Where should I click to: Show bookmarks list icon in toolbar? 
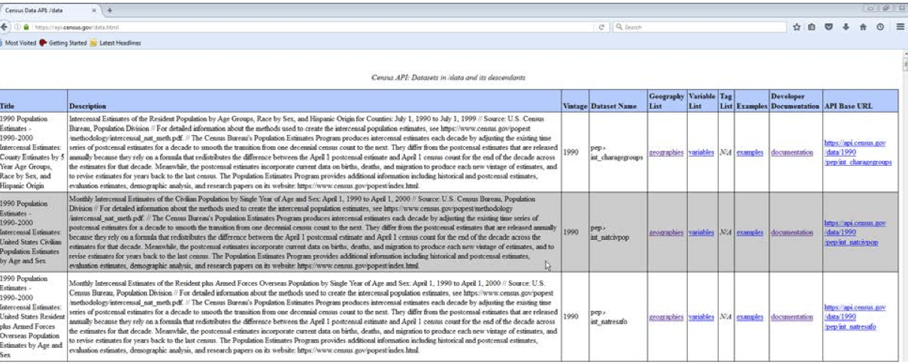click(813, 27)
